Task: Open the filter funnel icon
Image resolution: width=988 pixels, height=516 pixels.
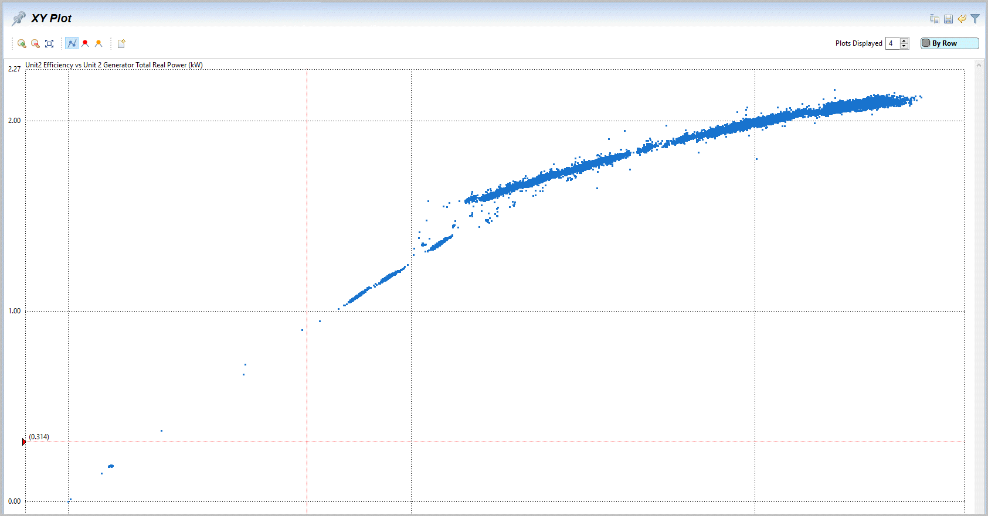Action: click(975, 19)
